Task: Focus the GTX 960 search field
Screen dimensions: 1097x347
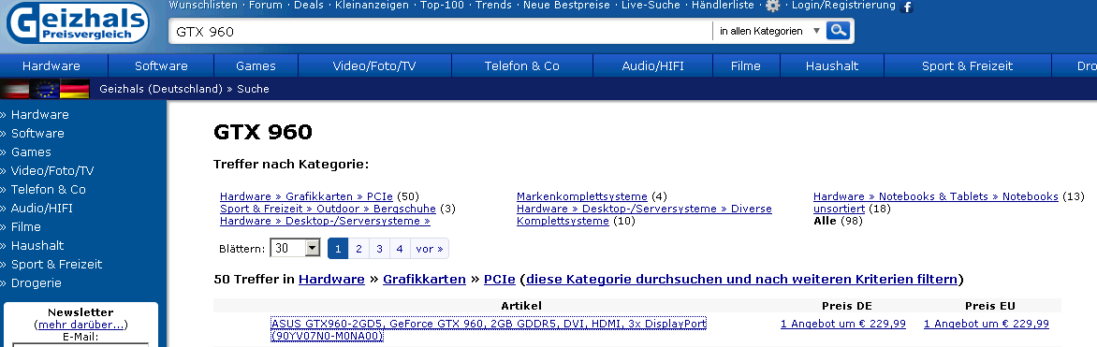Action: (441, 32)
